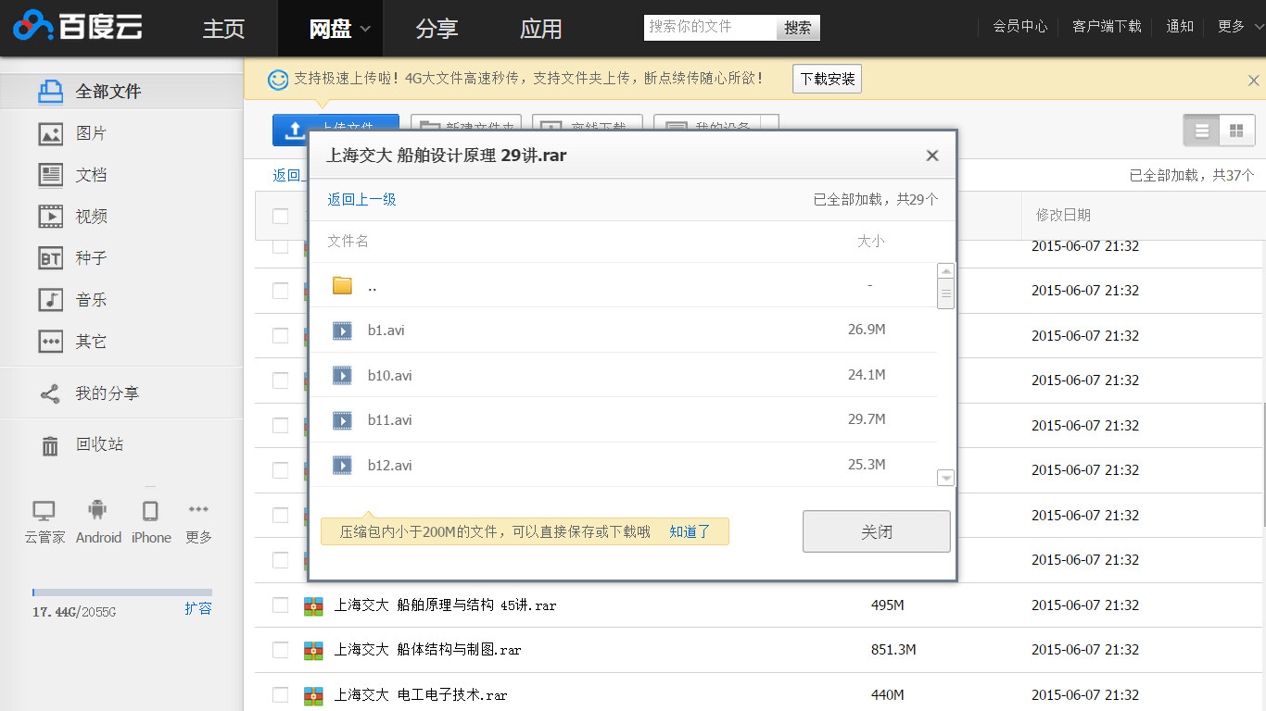This screenshot has width=1266, height=711.
Task: Click the b10.avi video file icon
Action: (x=342, y=375)
